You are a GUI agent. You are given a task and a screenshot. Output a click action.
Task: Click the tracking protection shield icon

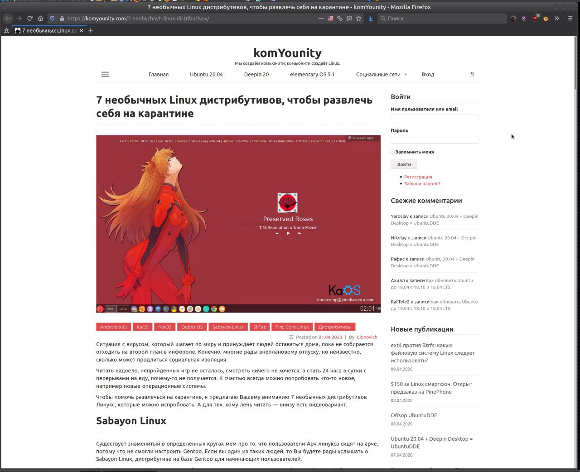click(52, 19)
